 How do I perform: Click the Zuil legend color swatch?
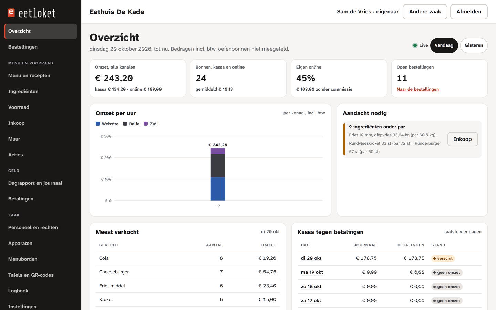(146, 124)
